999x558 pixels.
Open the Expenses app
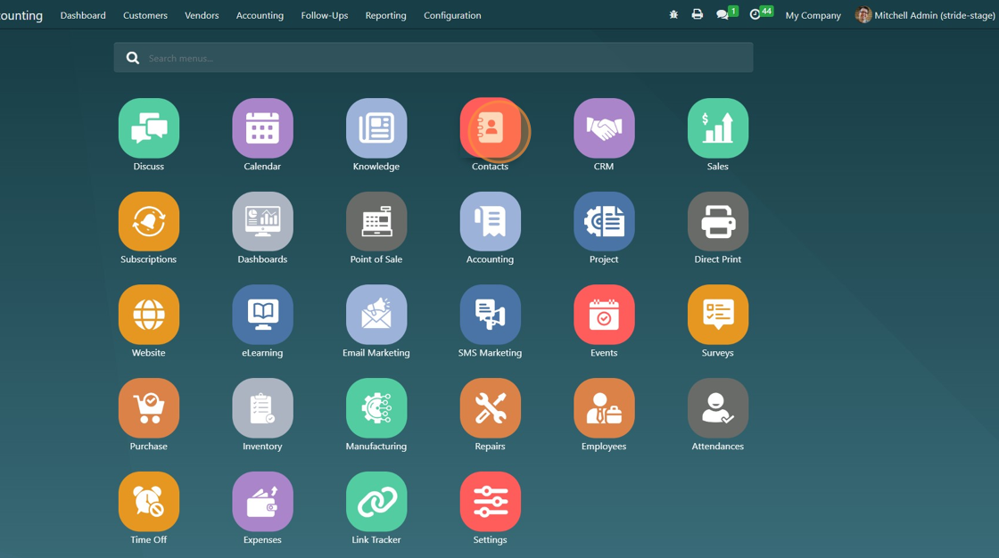pyautogui.click(x=262, y=502)
